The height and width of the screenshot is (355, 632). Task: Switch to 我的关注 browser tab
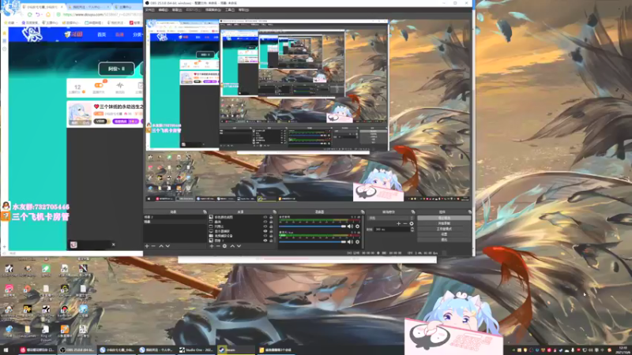click(87, 7)
